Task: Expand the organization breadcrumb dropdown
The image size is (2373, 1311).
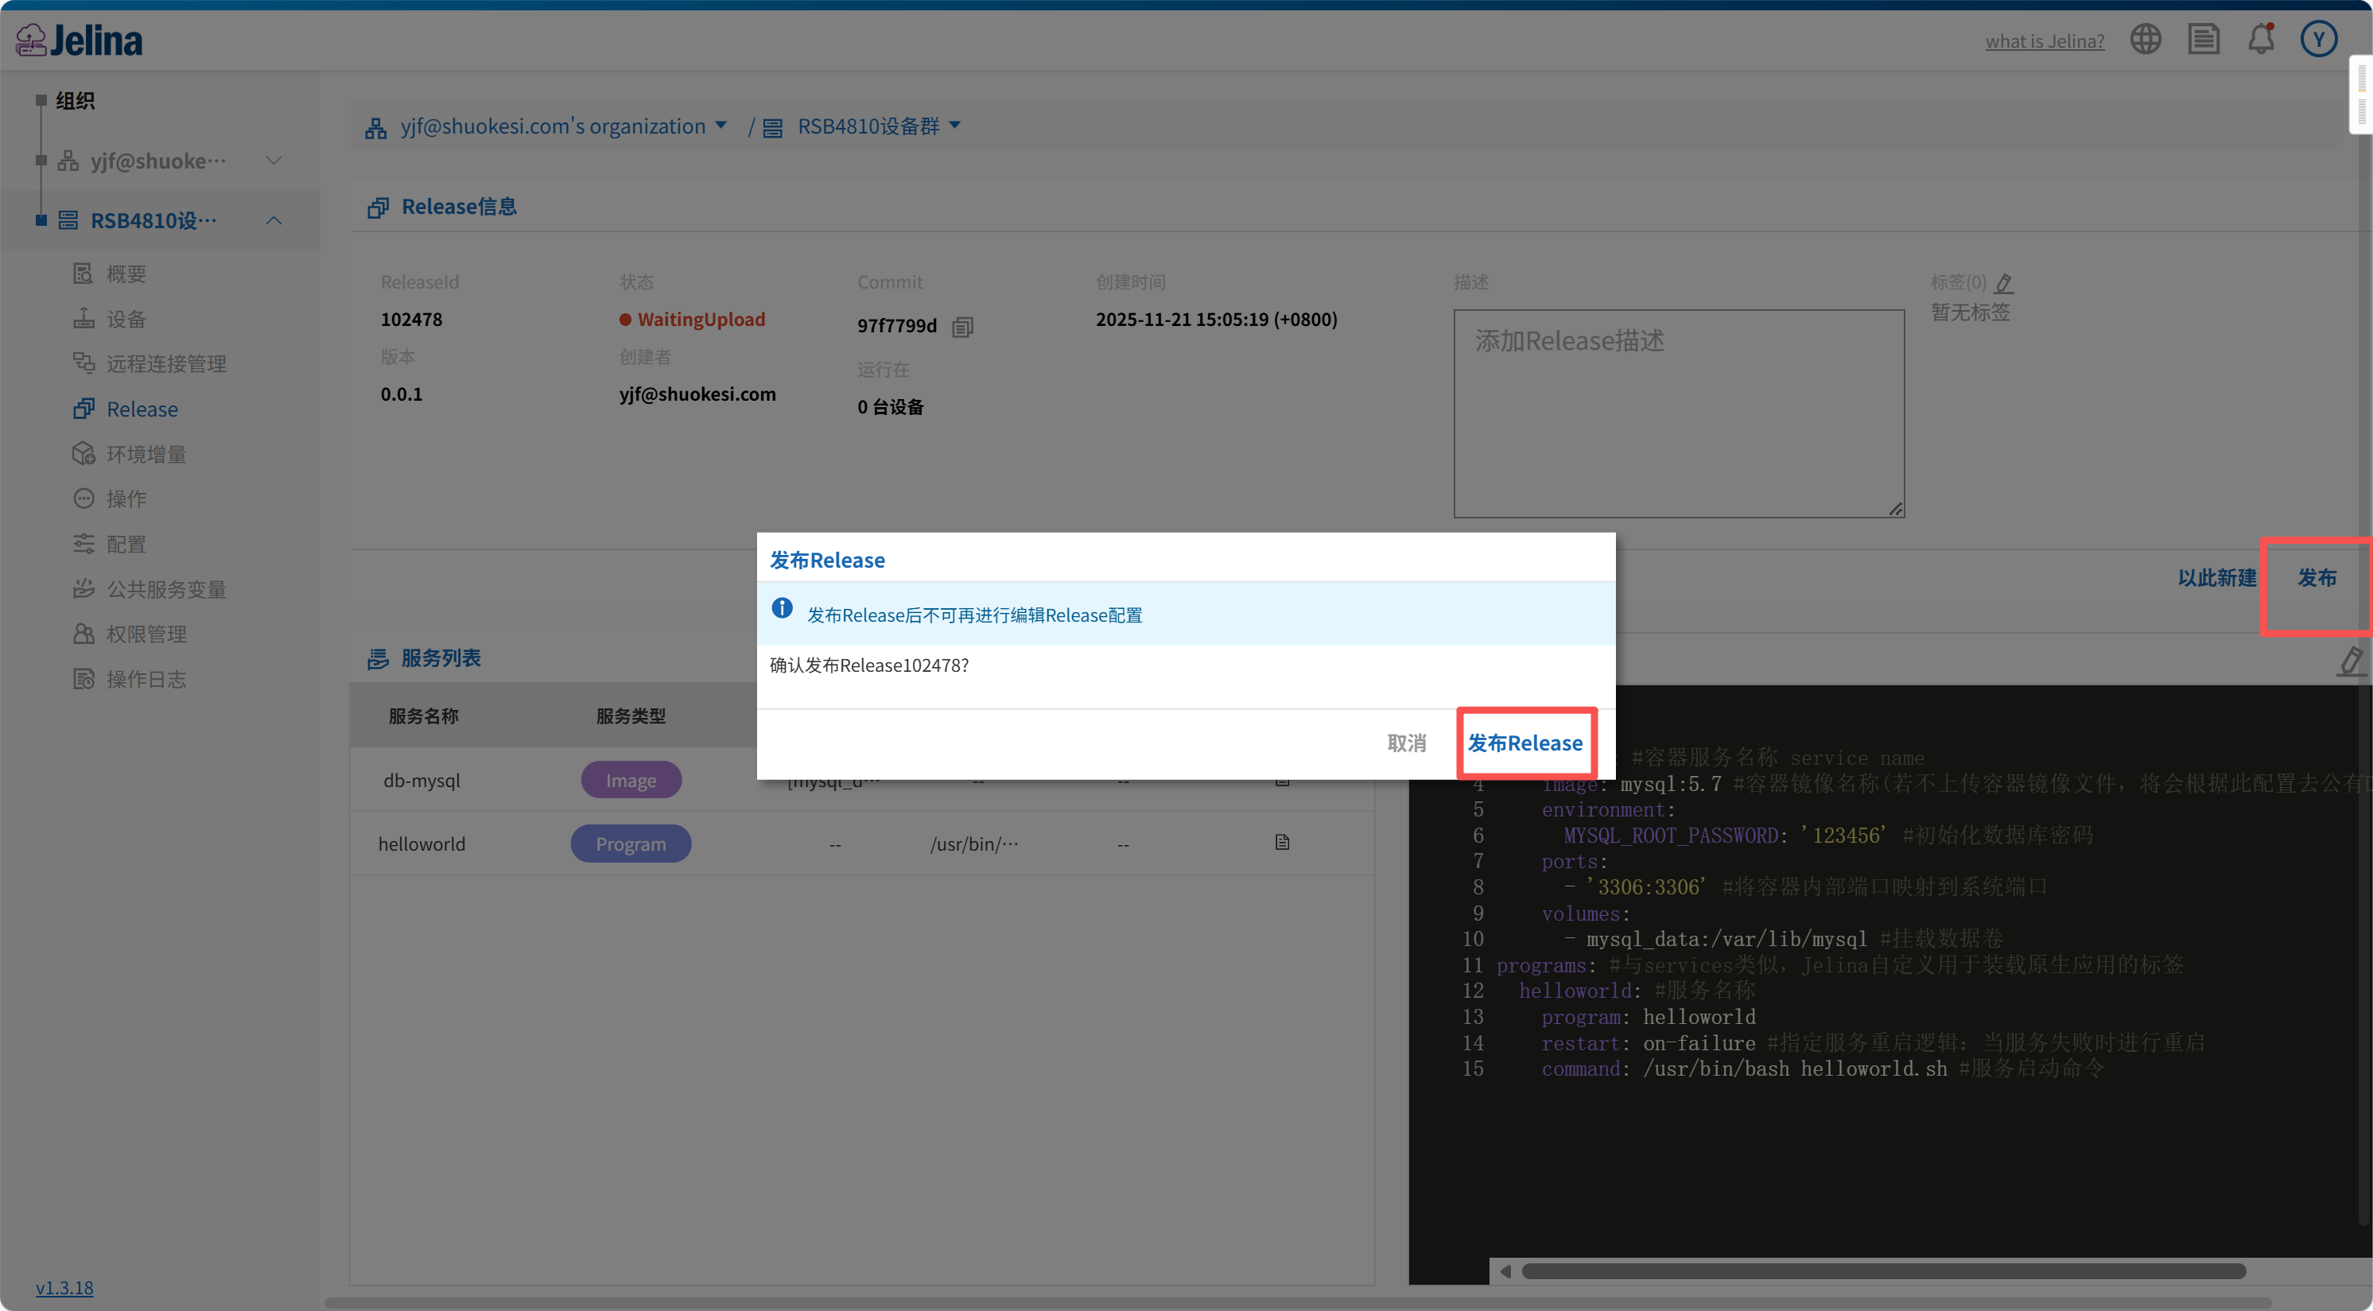Action: point(721,125)
